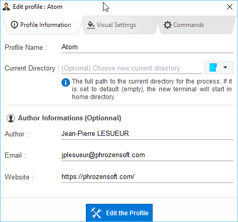Image resolution: width=238 pixels, height=222 pixels.
Task: Click the tools icon on Edit the Profile
Action: 96,213
